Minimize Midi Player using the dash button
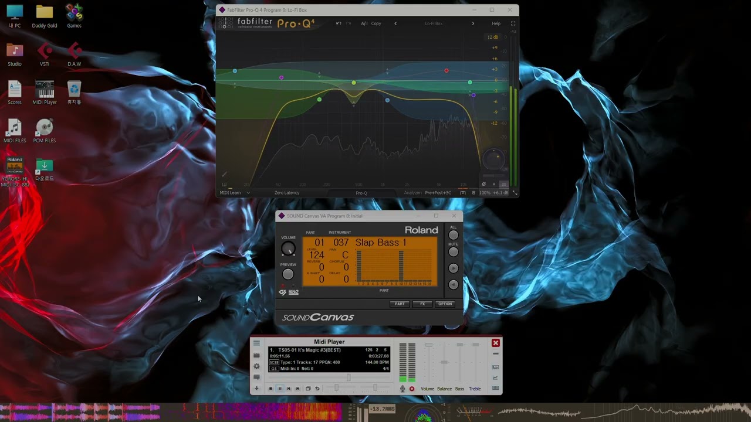Image resolution: width=751 pixels, height=422 pixels. coord(496,354)
